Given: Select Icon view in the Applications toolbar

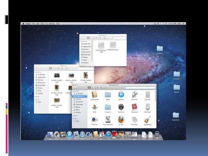Looking at the screenshot, I should 89,88.
